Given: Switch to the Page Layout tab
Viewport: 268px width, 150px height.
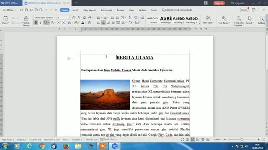Looking at the screenshot, I should click(x=90, y=10).
